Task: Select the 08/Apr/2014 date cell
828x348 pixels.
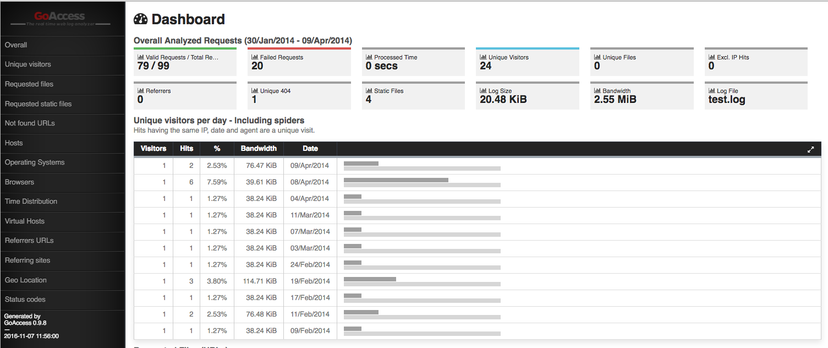Action: [310, 182]
